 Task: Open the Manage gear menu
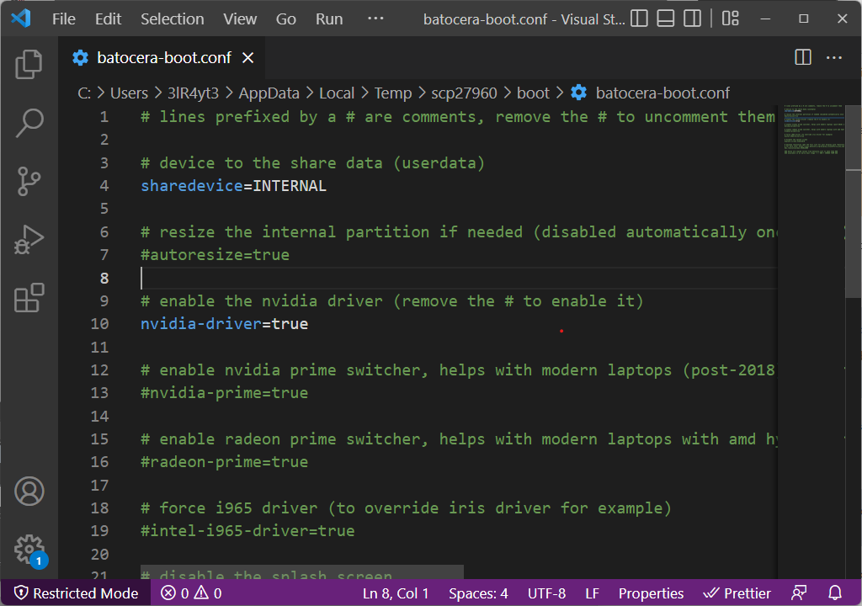click(x=29, y=550)
